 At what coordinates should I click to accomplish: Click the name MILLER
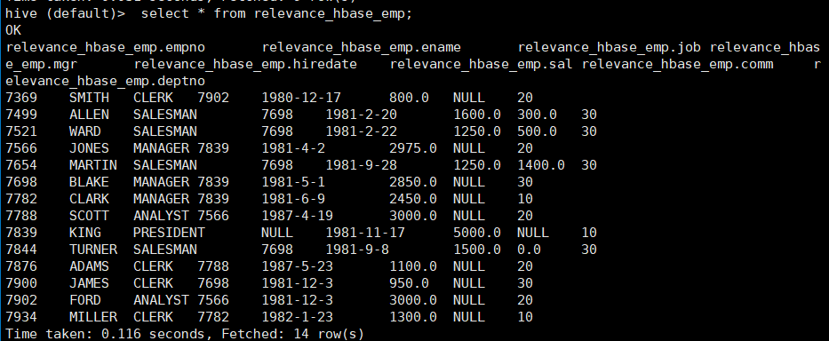(93, 317)
